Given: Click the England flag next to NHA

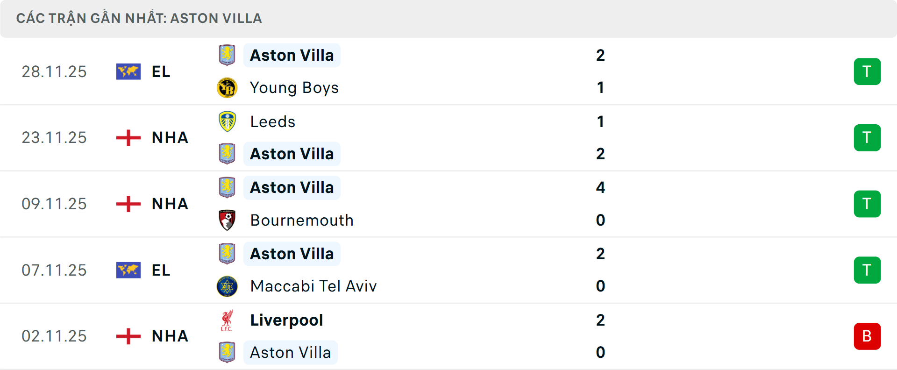Looking at the screenshot, I should (128, 137).
